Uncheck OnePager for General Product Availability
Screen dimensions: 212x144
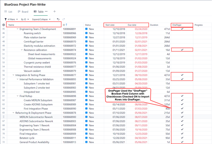182,142
